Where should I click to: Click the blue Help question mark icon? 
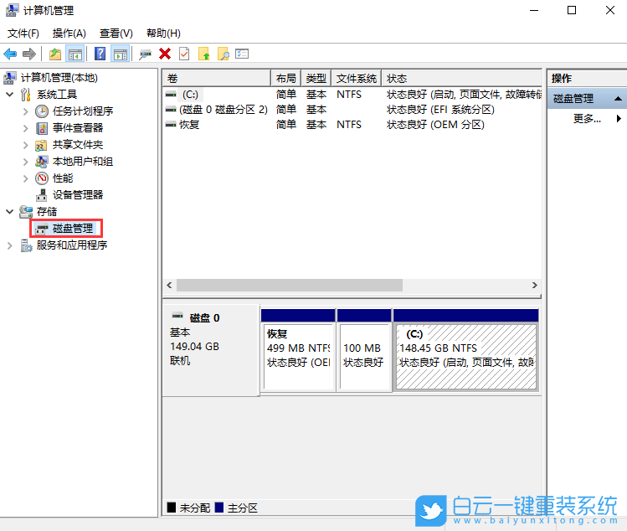click(x=100, y=54)
